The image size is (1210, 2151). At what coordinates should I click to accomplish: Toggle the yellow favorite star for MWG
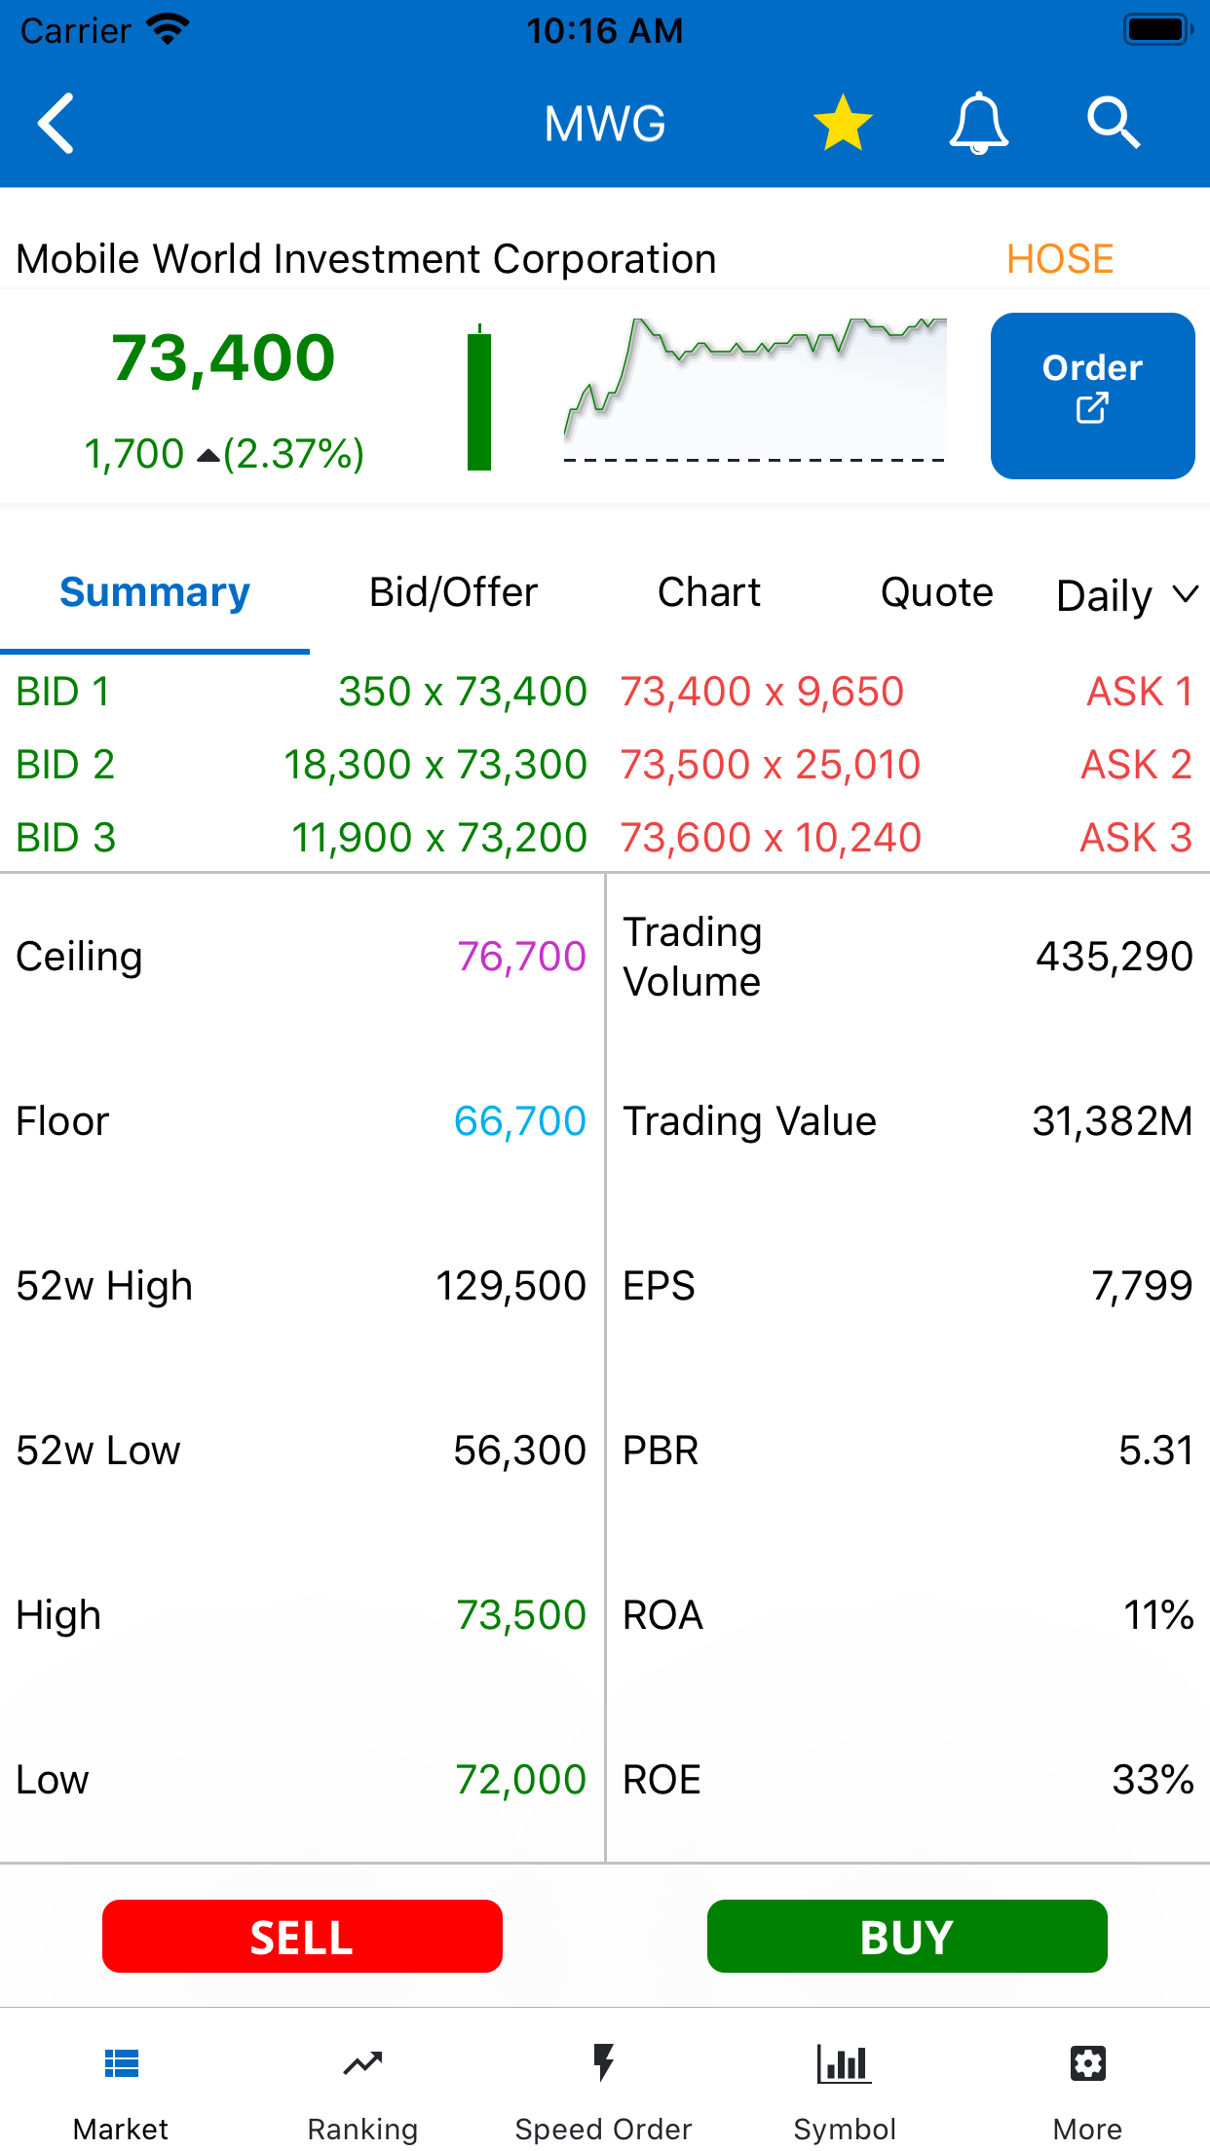tap(843, 124)
